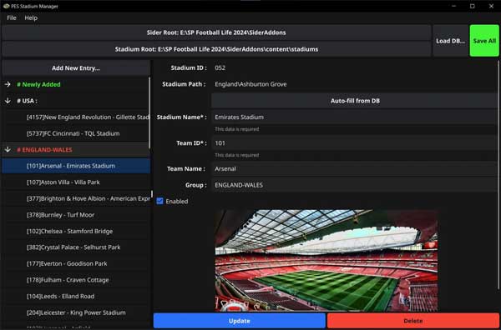The height and width of the screenshot is (330, 501).
Task: Click the blue Update button
Action: coord(240,321)
